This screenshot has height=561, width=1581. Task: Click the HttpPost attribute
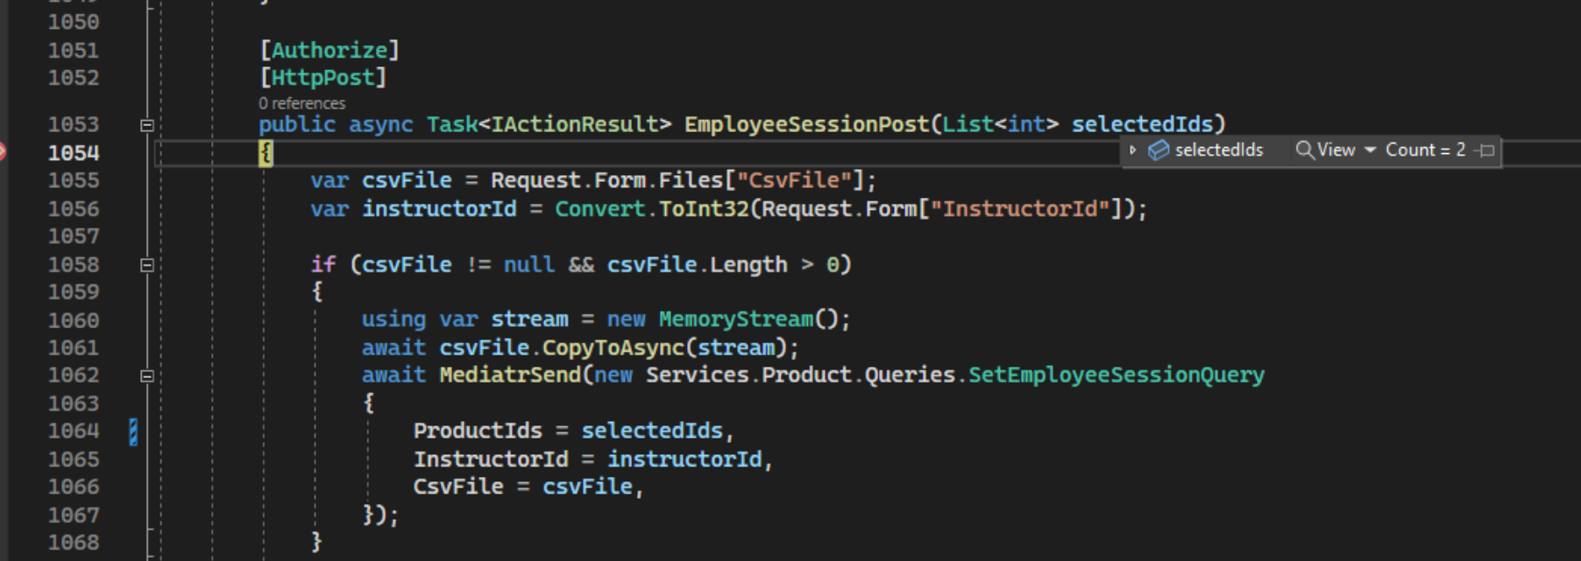[323, 78]
